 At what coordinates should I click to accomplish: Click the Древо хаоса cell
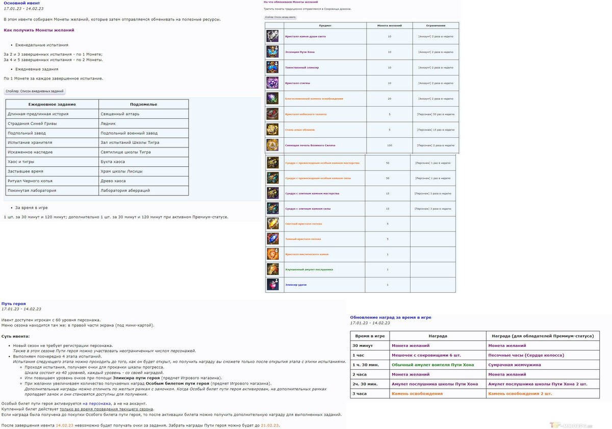tap(144, 181)
